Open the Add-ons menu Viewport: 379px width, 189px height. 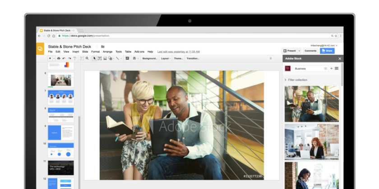[139, 52]
